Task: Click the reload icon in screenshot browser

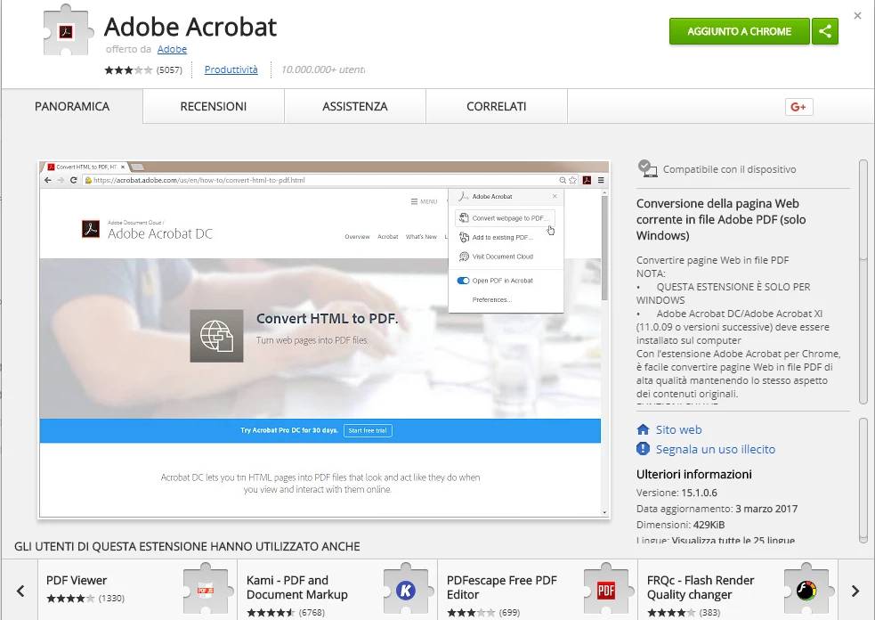Action: (x=73, y=180)
